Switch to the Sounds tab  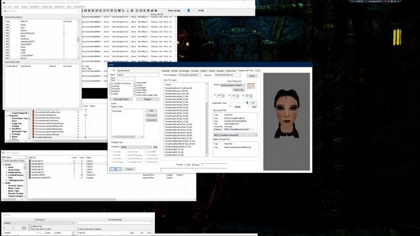tap(212, 71)
